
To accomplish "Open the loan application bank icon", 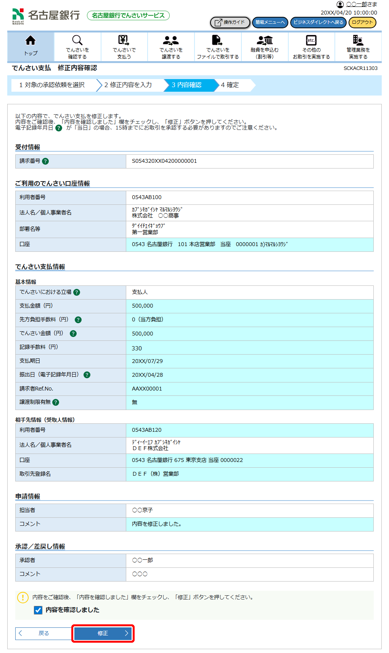I will tap(265, 40).
